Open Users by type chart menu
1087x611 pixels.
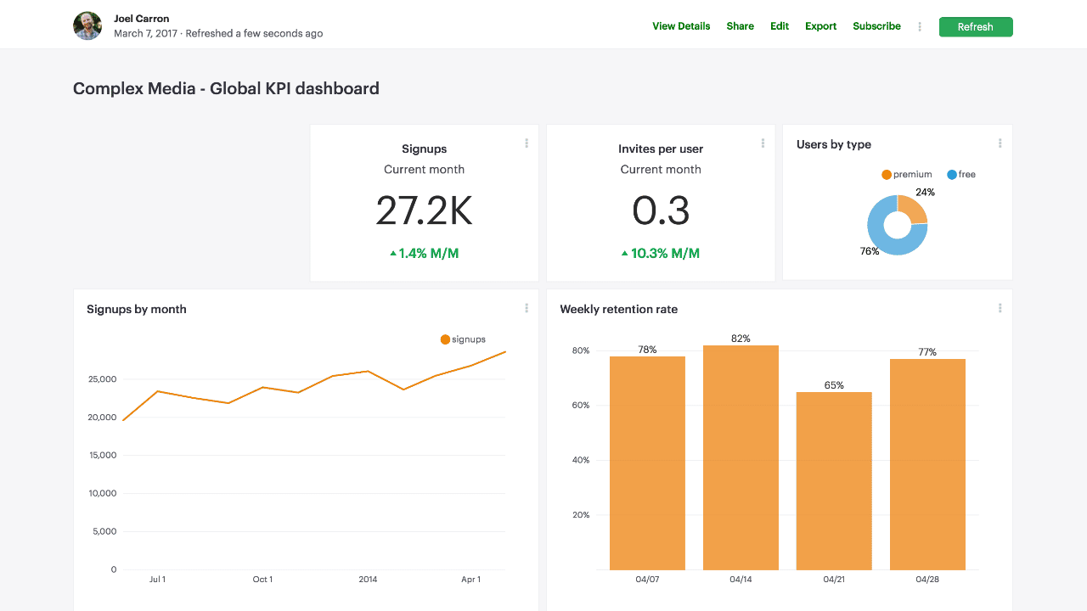pyautogui.click(x=1000, y=143)
